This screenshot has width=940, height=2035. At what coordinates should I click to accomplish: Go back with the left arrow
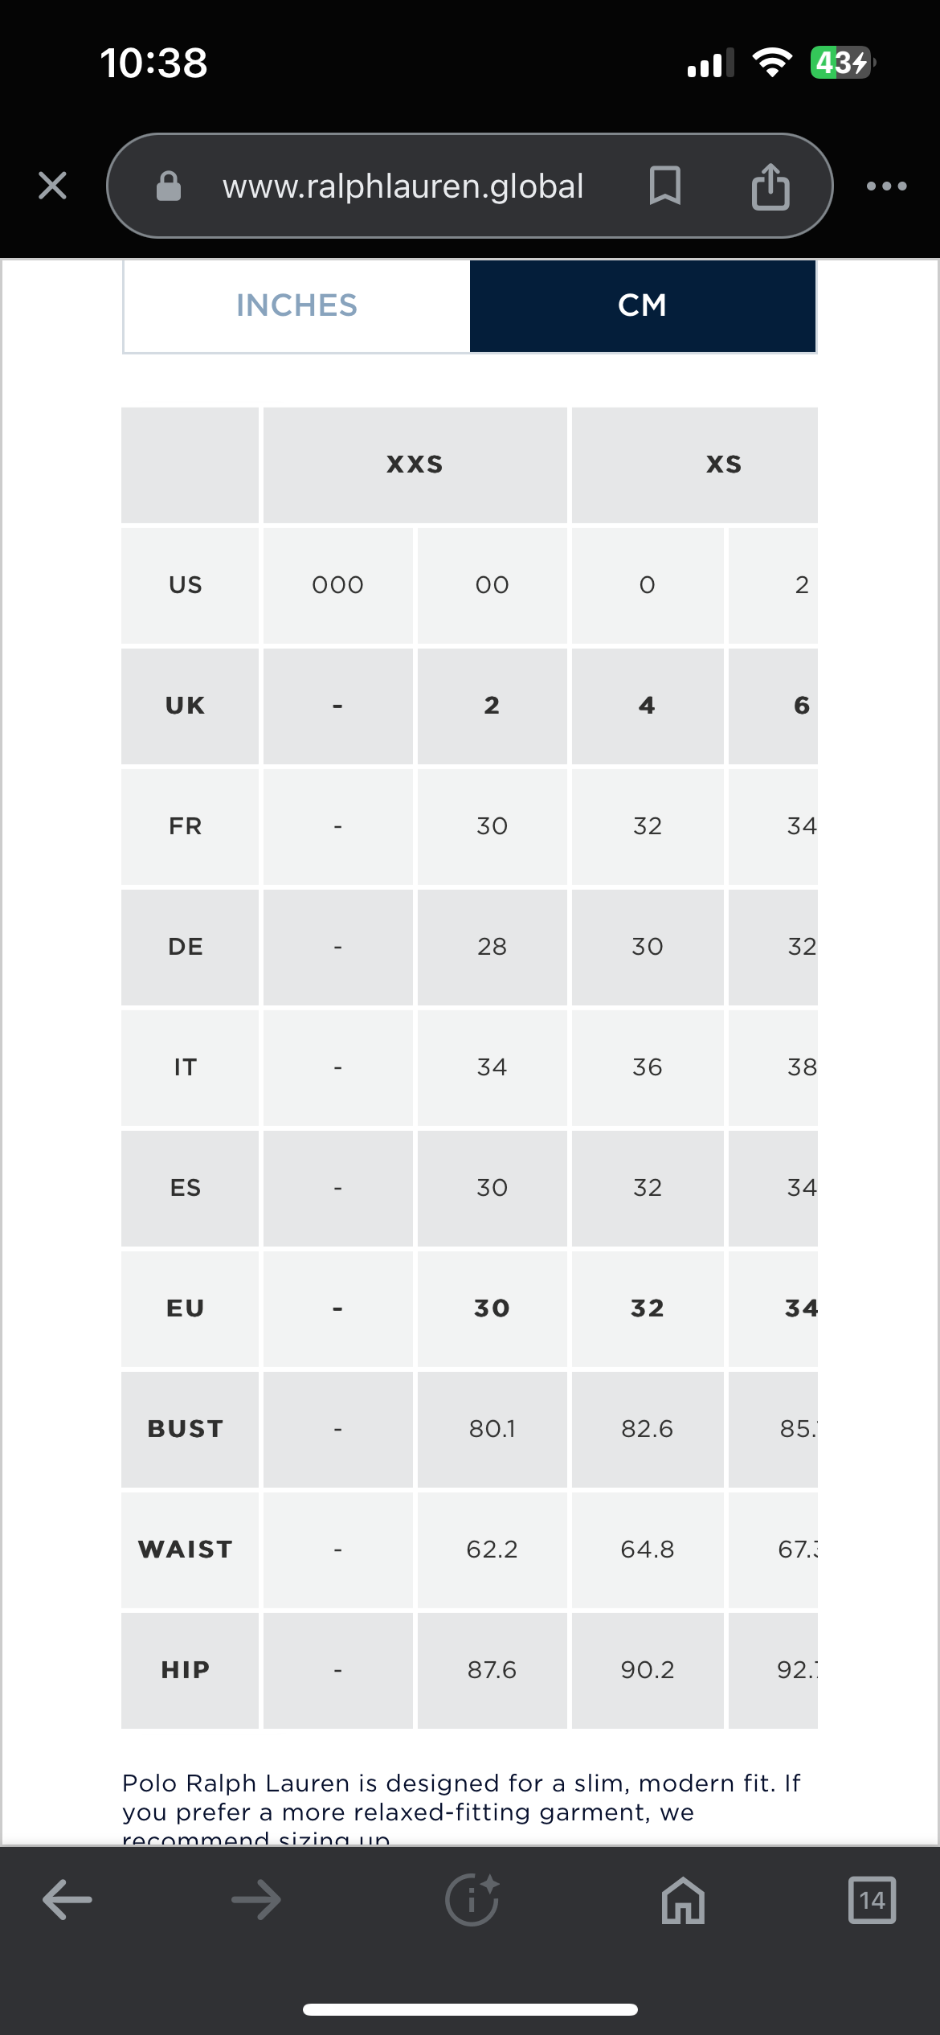click(67, 1900)
